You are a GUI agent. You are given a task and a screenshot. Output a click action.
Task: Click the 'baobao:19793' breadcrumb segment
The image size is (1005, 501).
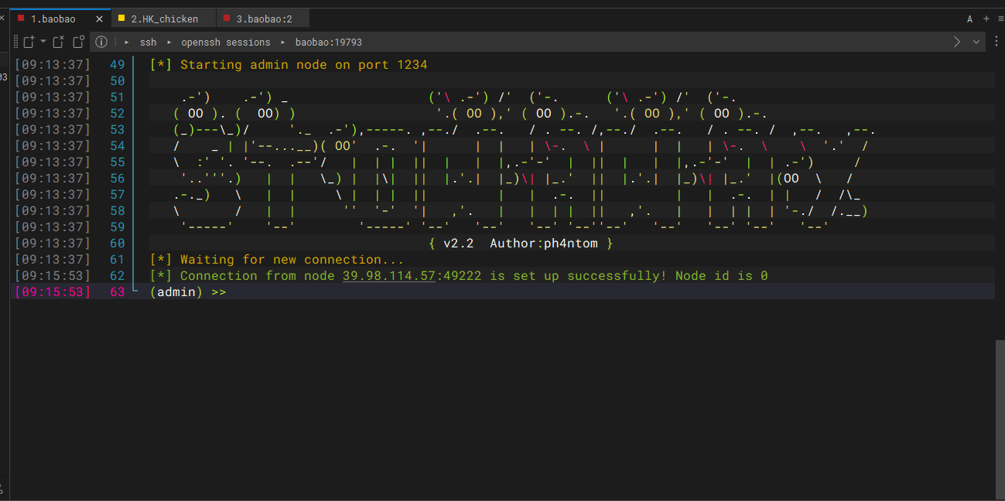tap(328, 42)
